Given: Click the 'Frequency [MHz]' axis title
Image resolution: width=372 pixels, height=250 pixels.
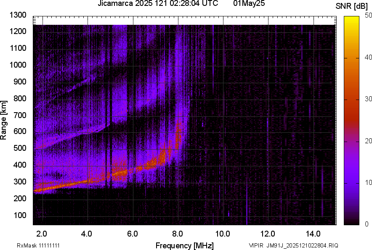Looking at the screenshot, I should (x=185, y=246).
